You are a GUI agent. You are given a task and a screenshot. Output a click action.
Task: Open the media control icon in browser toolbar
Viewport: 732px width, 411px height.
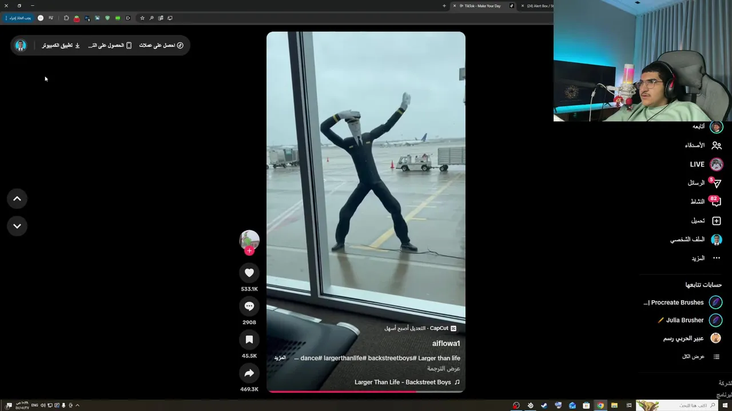51,18
